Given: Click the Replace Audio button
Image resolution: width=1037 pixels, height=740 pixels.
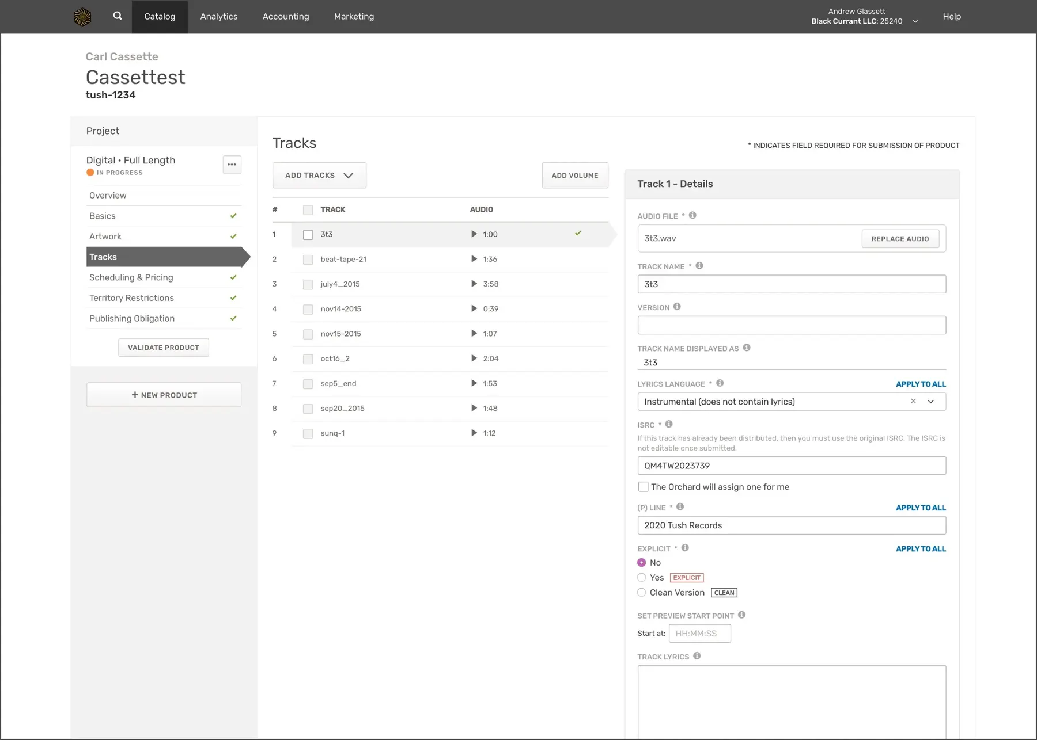Looking at the screenshot, I should (900, 239).
